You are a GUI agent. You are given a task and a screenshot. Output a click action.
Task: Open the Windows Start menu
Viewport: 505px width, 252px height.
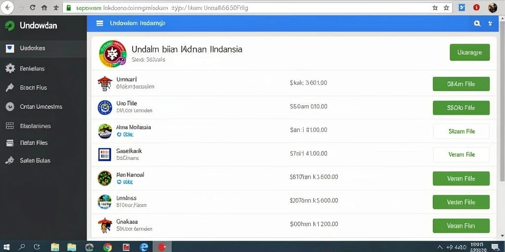[x=6, y=247]
